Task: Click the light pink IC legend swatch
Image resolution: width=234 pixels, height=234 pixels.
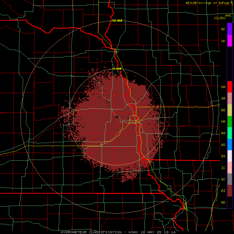Action: click(x=230, y=168)
